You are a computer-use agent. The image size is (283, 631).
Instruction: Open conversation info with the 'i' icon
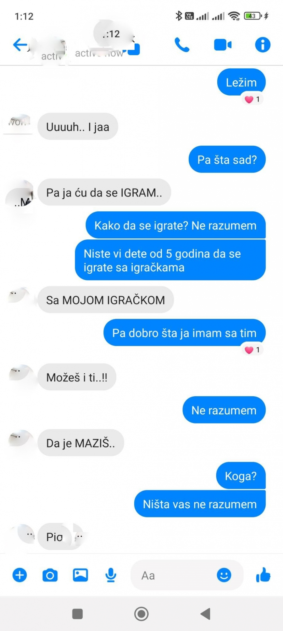point(263,44)
